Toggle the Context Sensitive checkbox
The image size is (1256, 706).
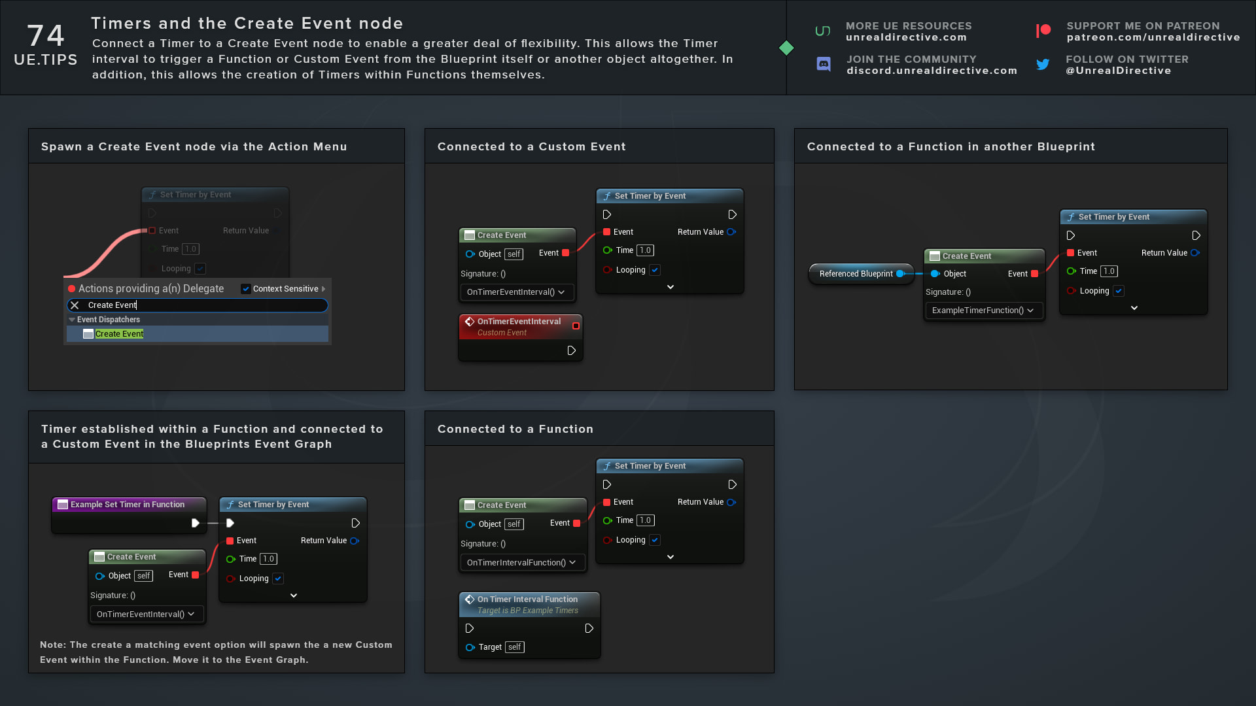click(x=246, y=289)
